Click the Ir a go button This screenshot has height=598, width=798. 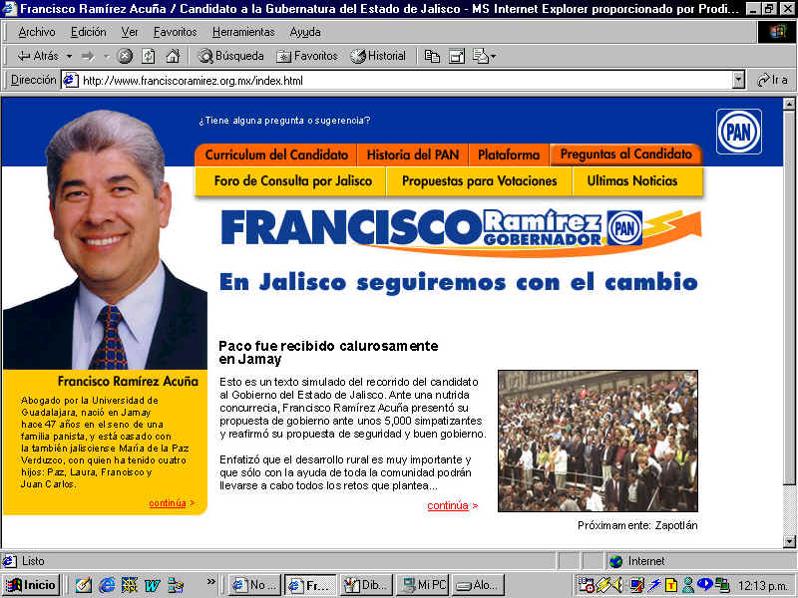click(772, 81)
